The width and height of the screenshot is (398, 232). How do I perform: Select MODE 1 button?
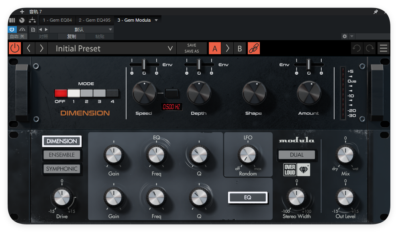[x=73, y=93]
